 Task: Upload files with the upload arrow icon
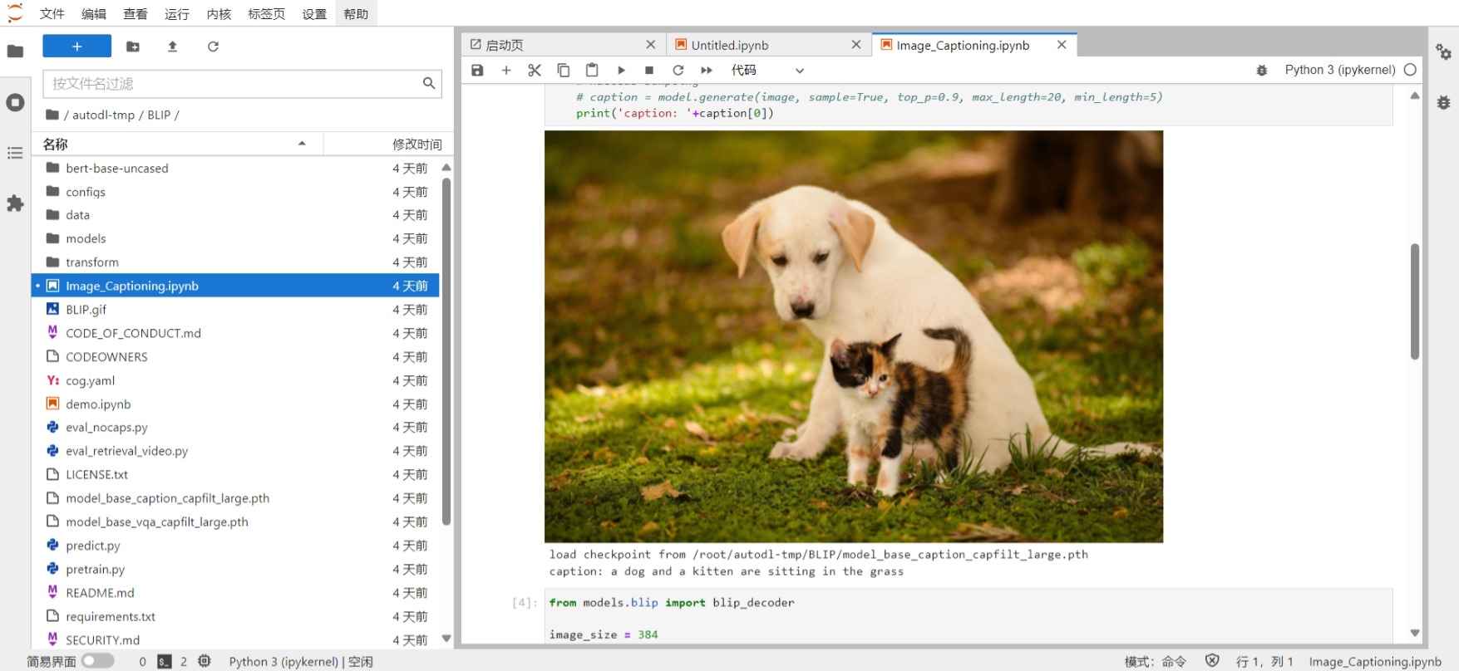[x=173, y=47]
